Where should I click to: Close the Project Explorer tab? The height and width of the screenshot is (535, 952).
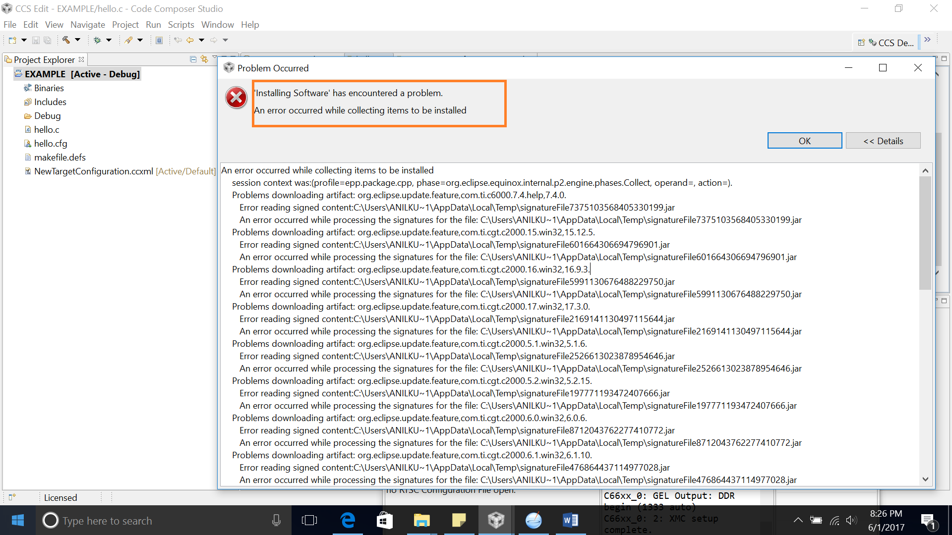[x=81, y=59]
